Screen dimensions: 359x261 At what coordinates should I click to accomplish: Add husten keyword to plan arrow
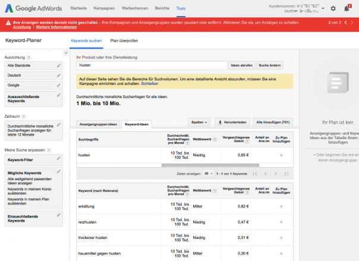[281, 155]
